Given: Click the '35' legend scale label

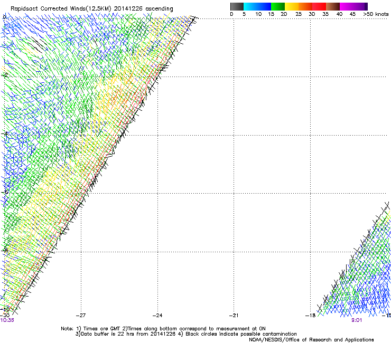Looking at the screenshot, I should [x=325, y=14].
